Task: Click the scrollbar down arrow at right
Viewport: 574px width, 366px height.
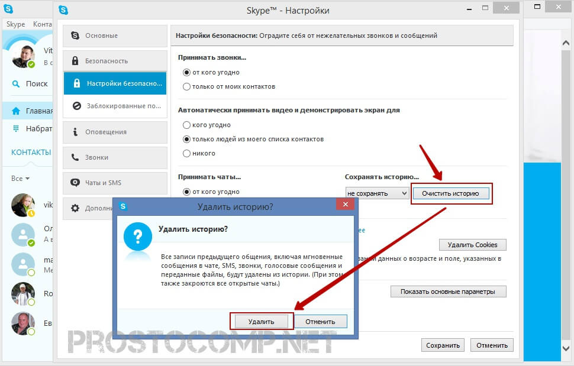Action: click(x=566, y=348)
